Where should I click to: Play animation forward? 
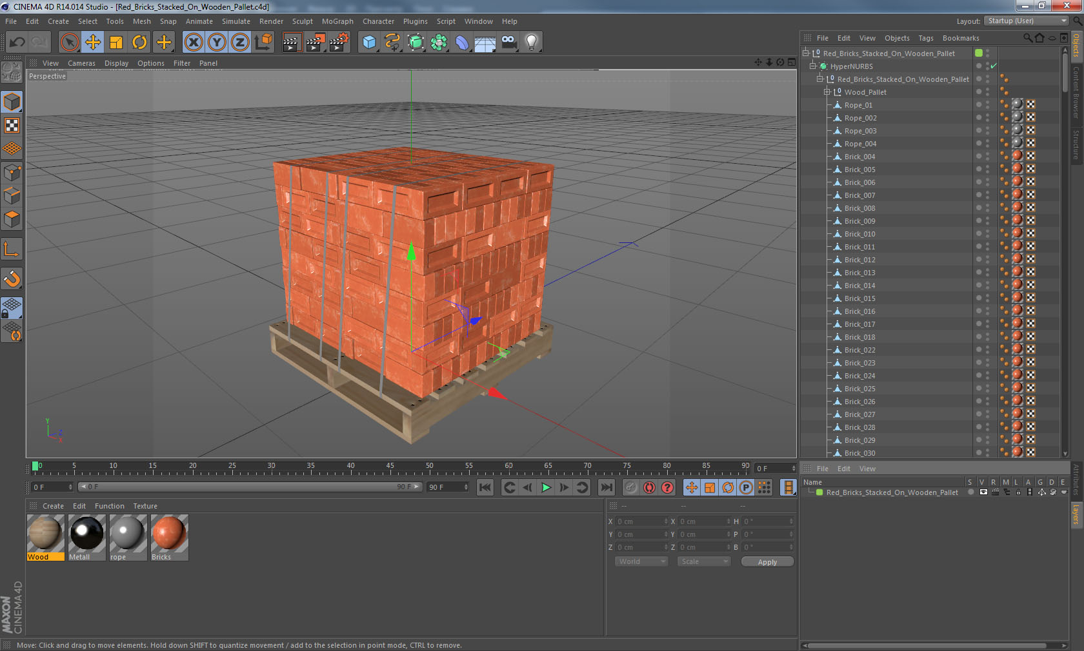[546, 487]
